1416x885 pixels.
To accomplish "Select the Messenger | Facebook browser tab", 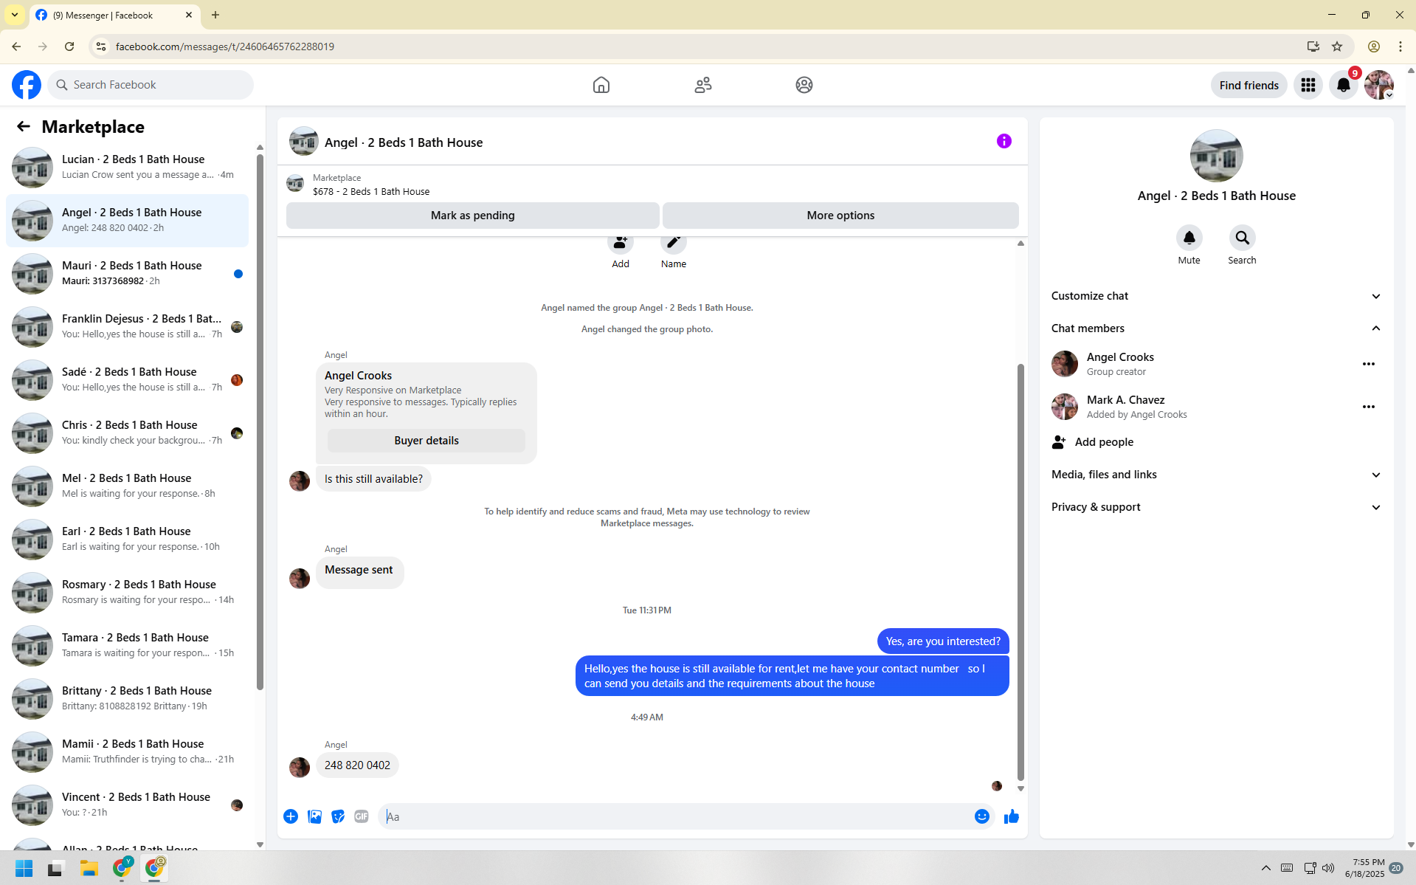I will [x=114, y=16].
